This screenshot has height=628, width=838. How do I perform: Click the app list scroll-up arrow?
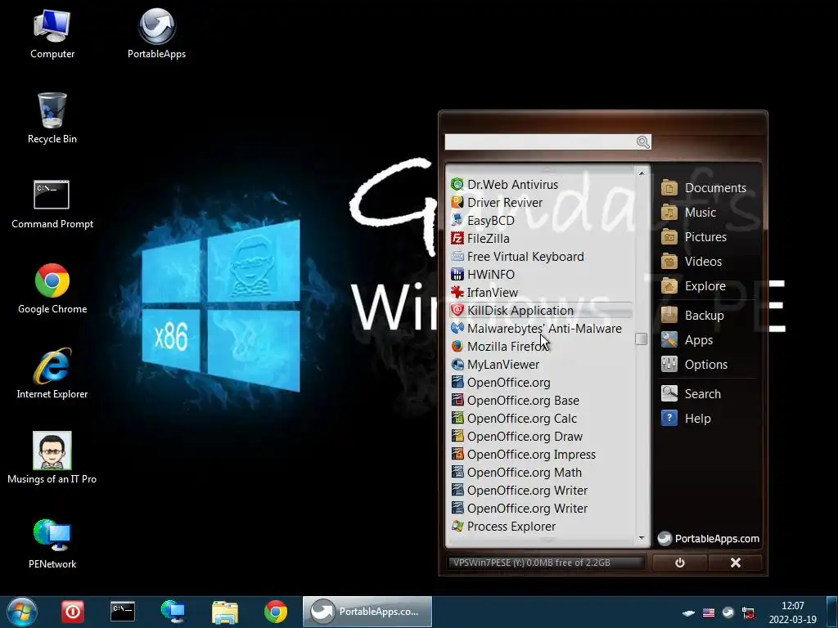coord(642,173)
